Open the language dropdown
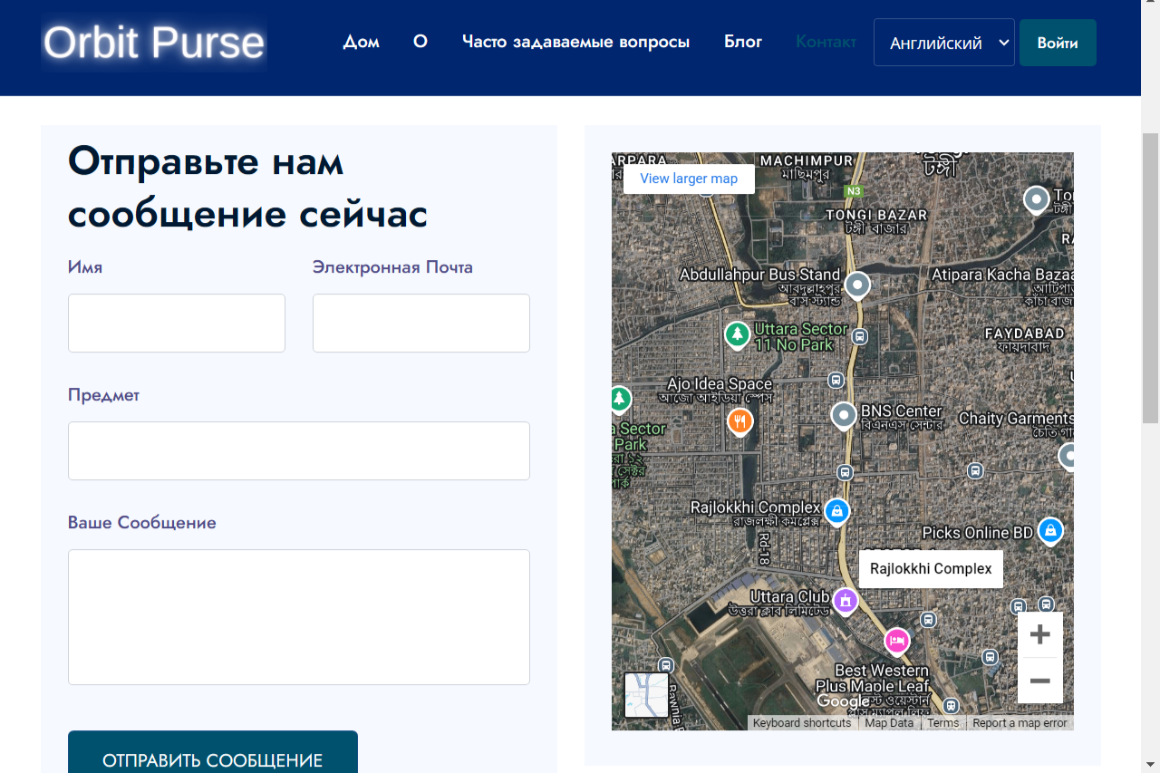This screenshot has width=1160, height=773. point(943,43)
